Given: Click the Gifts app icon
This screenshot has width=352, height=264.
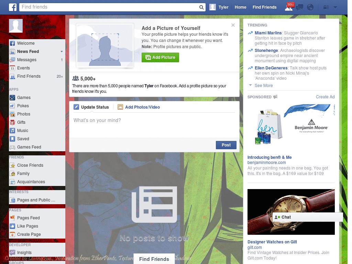Looking at the screenshot, I should point(12,122).
